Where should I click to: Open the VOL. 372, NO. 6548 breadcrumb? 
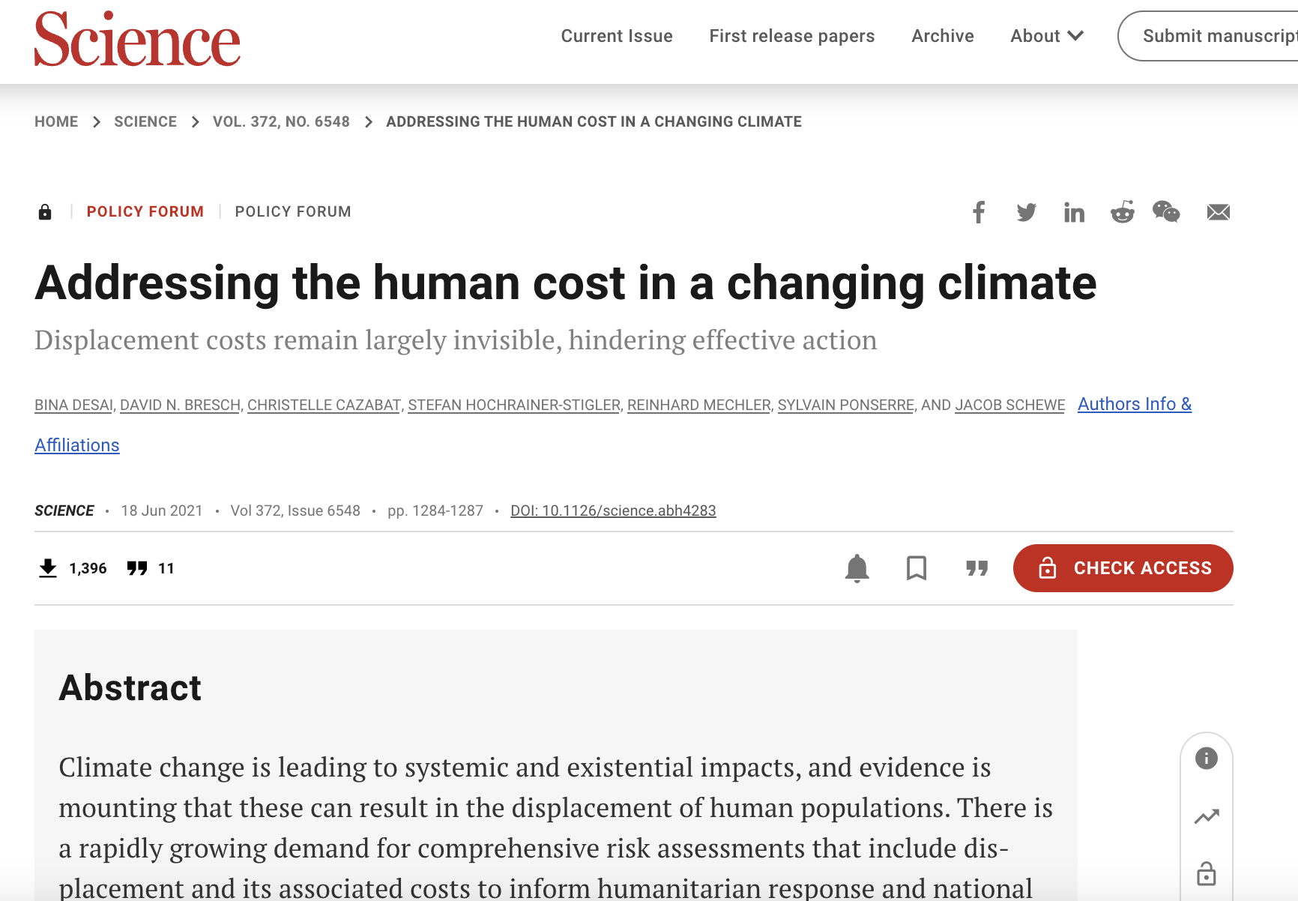(x=281, y=121)
